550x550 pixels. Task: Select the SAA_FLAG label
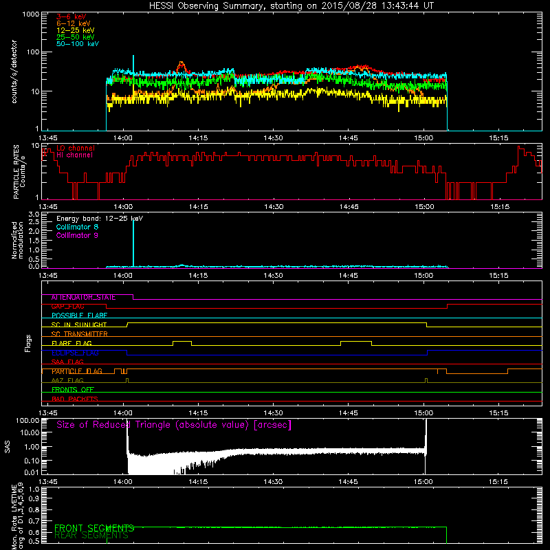click(67, 362)
